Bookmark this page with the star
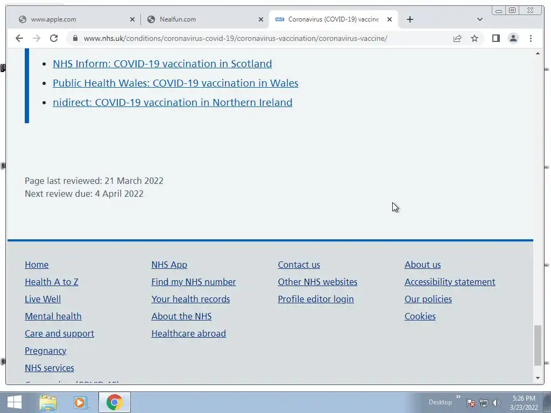The width and height of the screenshot is (551, 413). (x=475, y=38)
